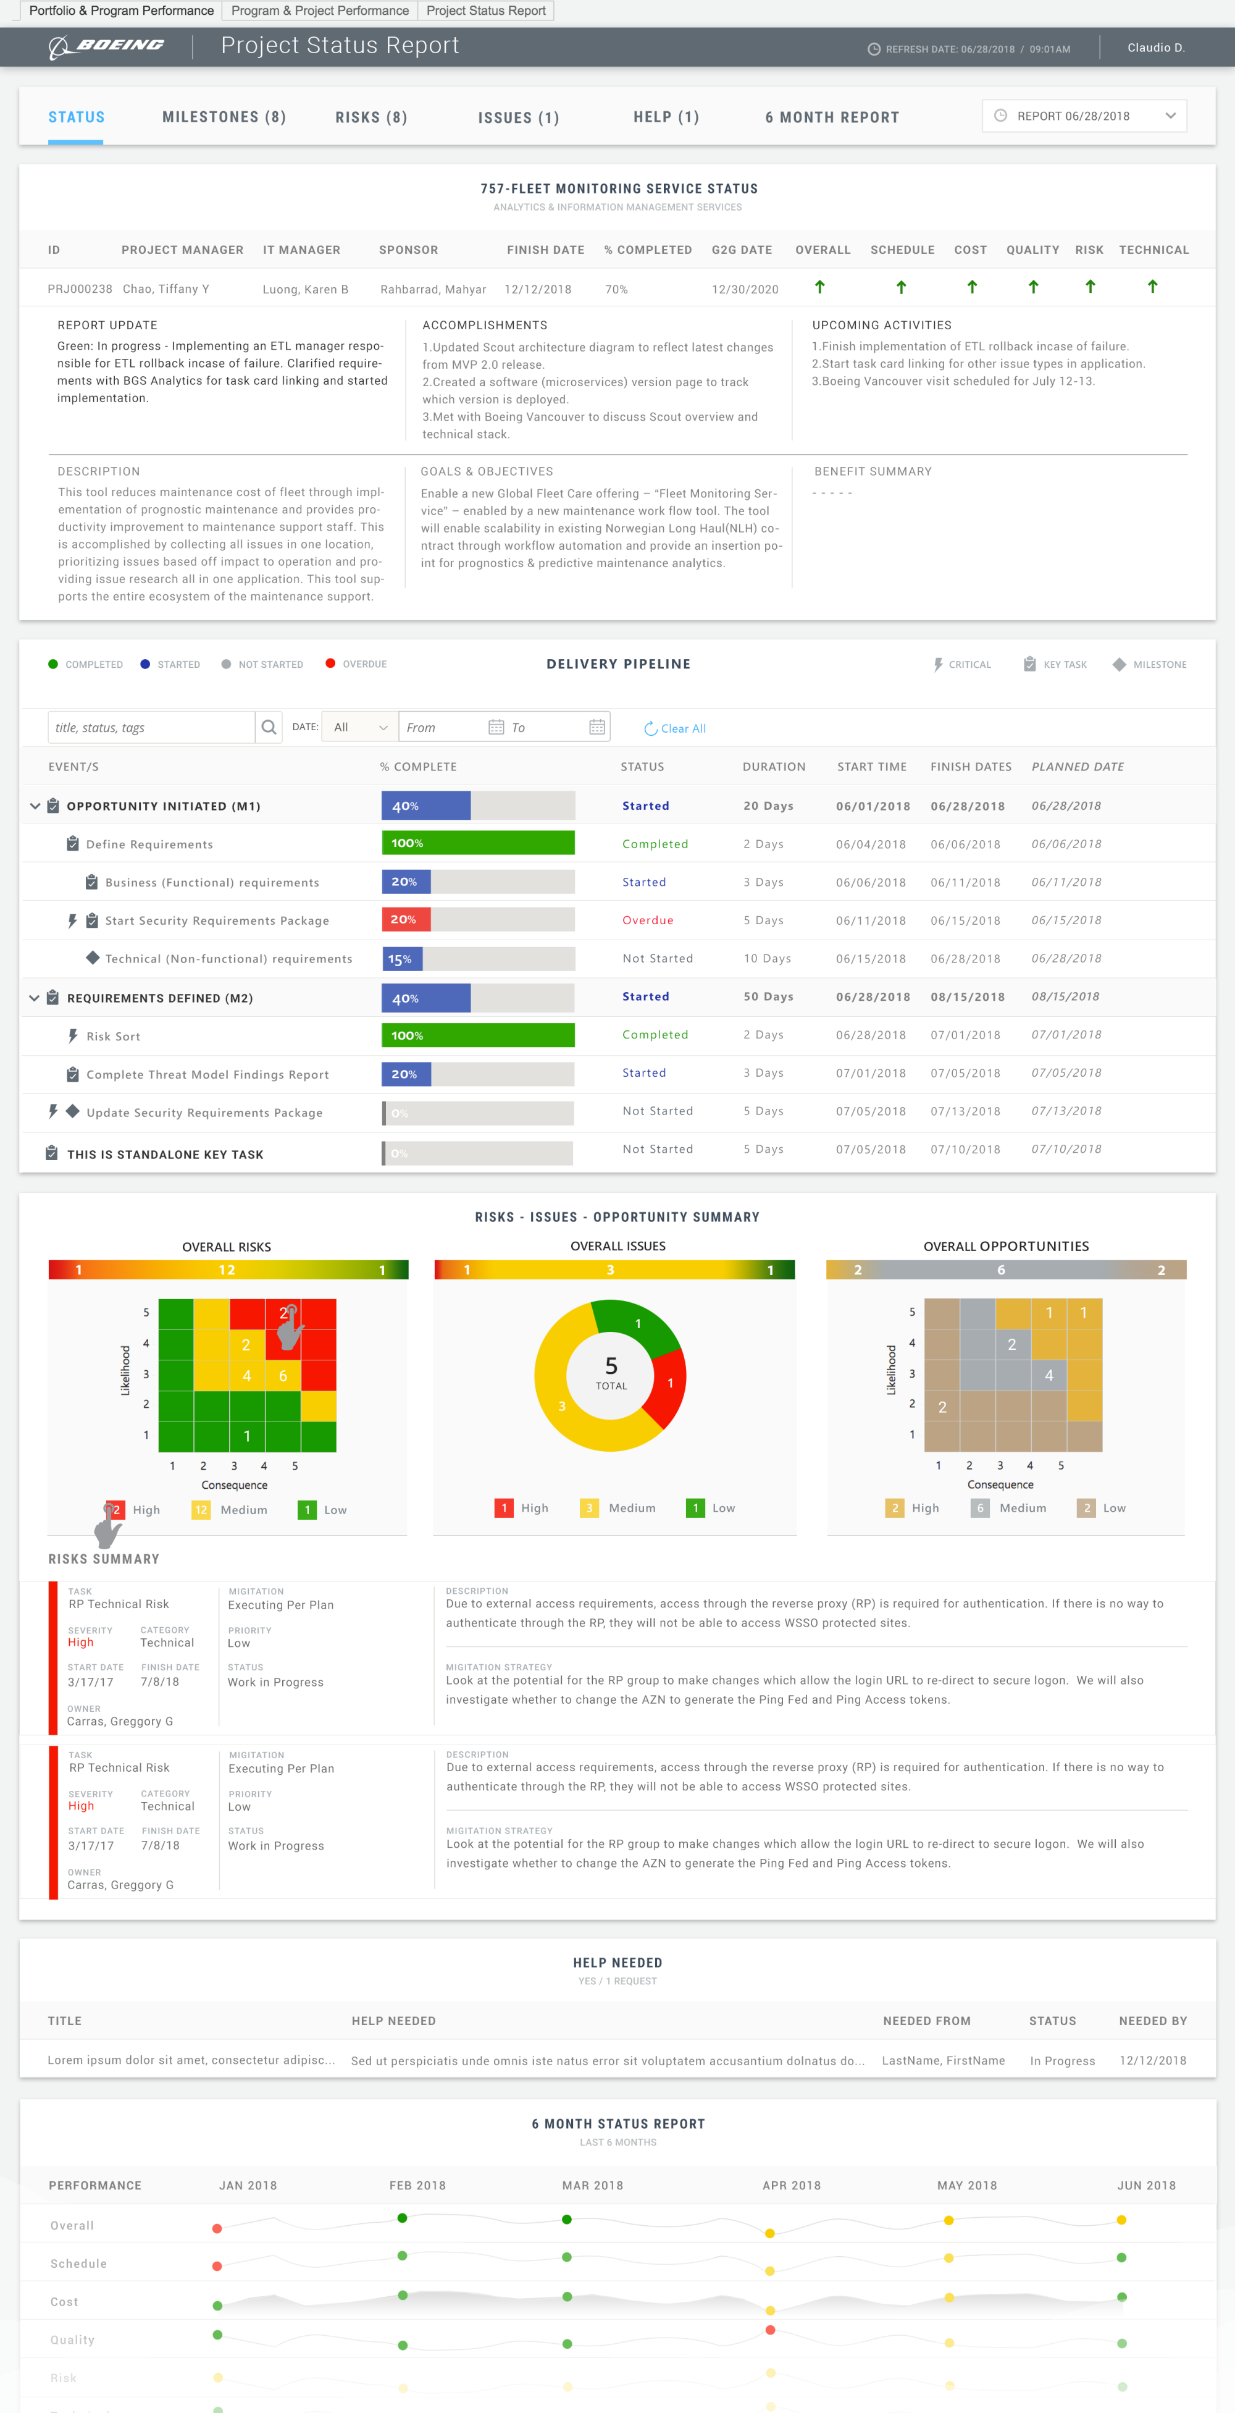Open the Issues (1) tab

(x=518, y=117)
